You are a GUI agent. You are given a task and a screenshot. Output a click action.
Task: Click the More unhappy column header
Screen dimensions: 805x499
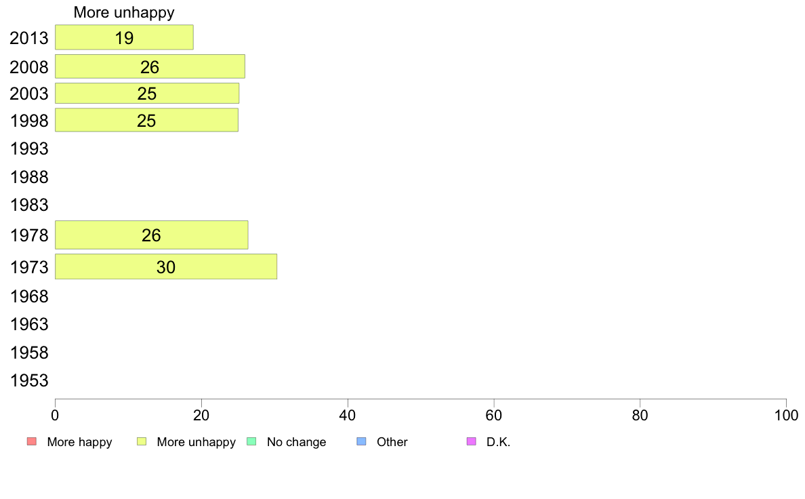[124, 12]
